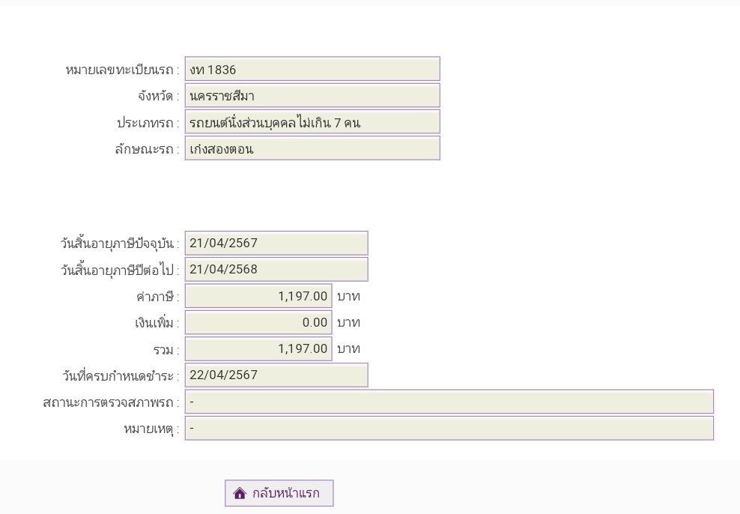Click the หมายเหตุ remarks field
This screenshot has height=514, width=740.
tap(449, 428)
